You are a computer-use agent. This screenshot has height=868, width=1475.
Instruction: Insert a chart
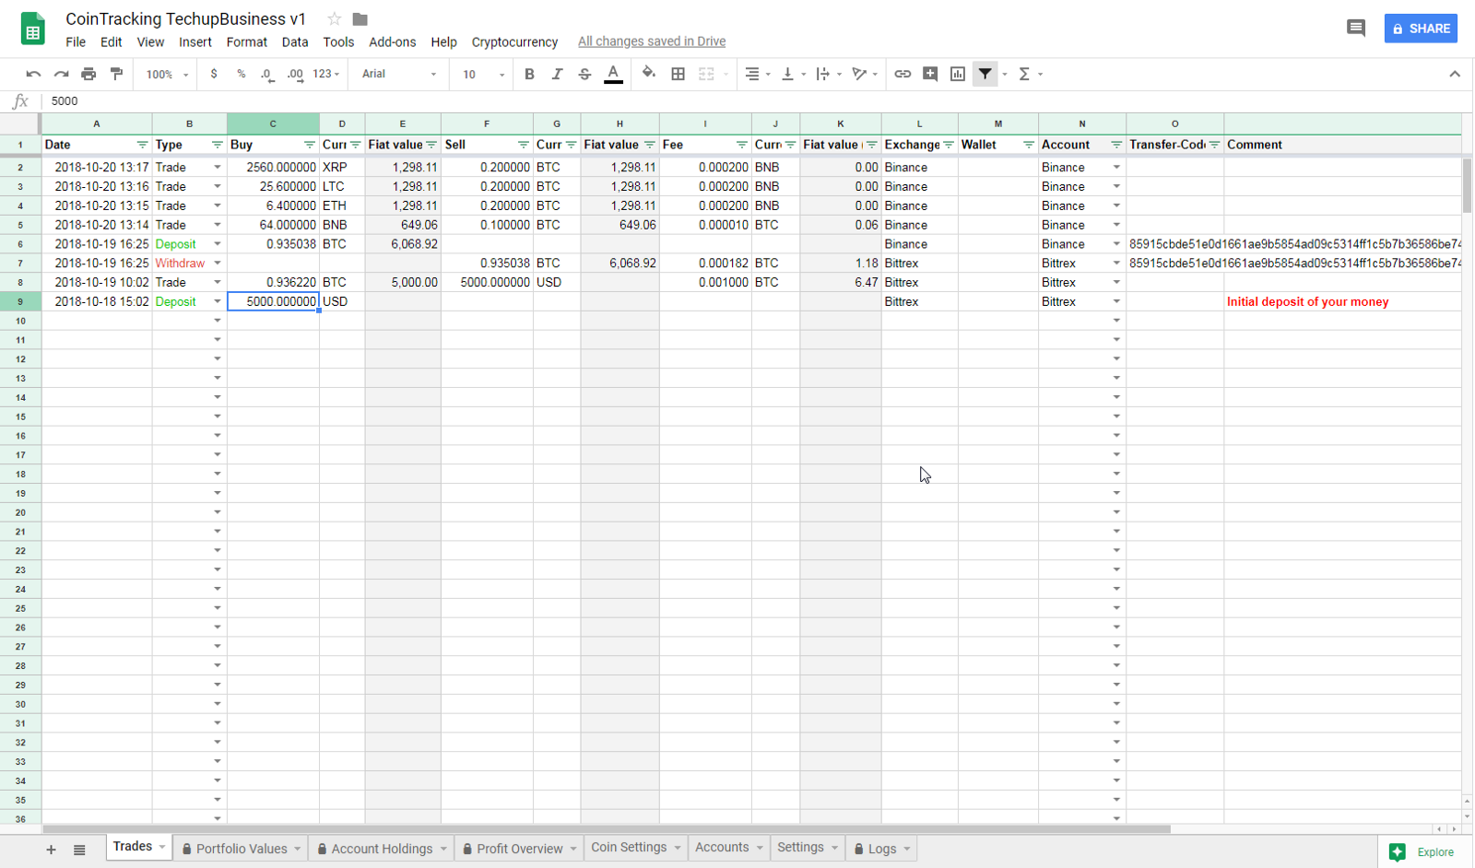pyautogui.click(x=957, y=74)
